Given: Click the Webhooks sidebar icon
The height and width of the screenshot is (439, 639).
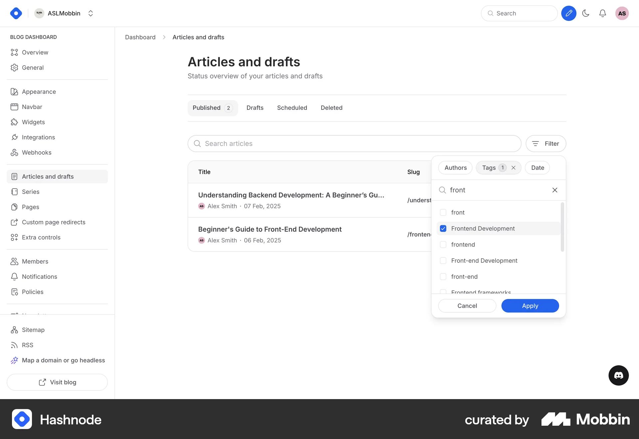Looking at the screenshot, I should pos(14,152).
